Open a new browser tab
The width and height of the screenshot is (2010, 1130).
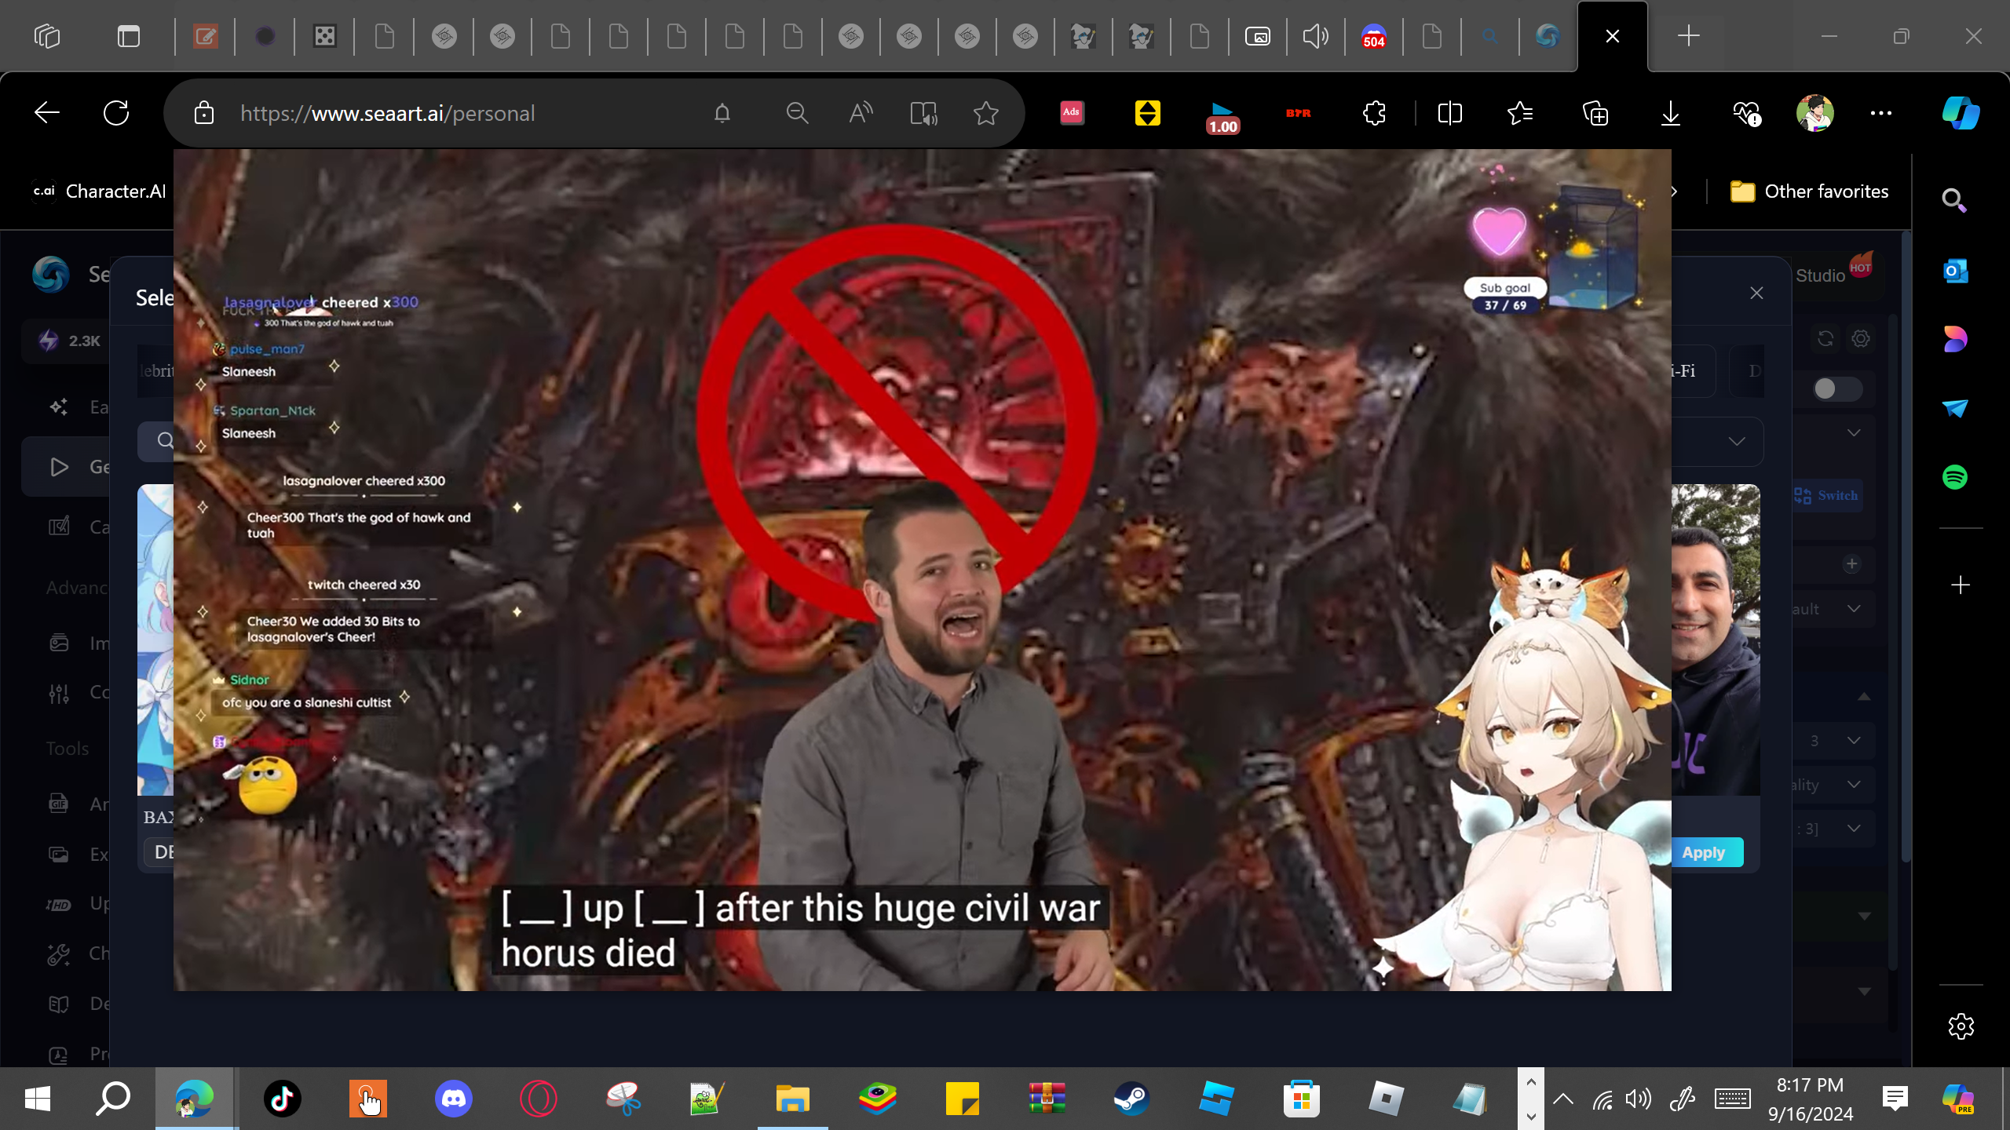click(1689, 36)
